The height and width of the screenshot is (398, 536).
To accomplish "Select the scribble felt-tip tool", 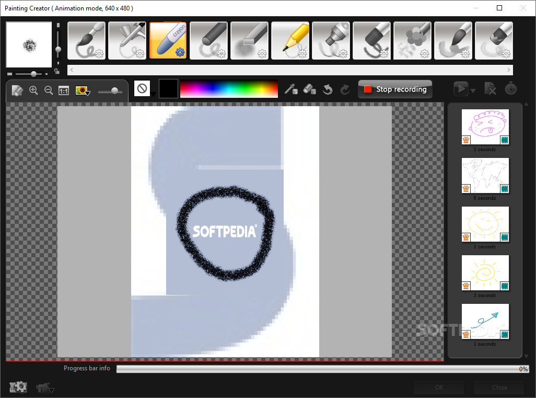I will click(371, 41).
